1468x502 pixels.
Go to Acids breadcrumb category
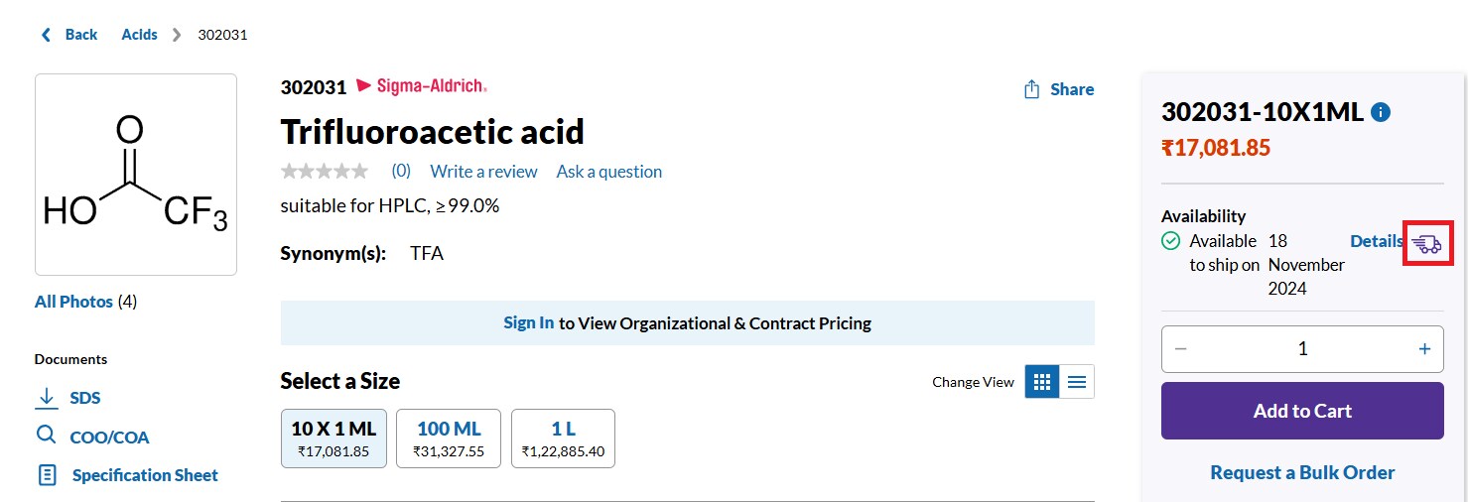(139, 35)
